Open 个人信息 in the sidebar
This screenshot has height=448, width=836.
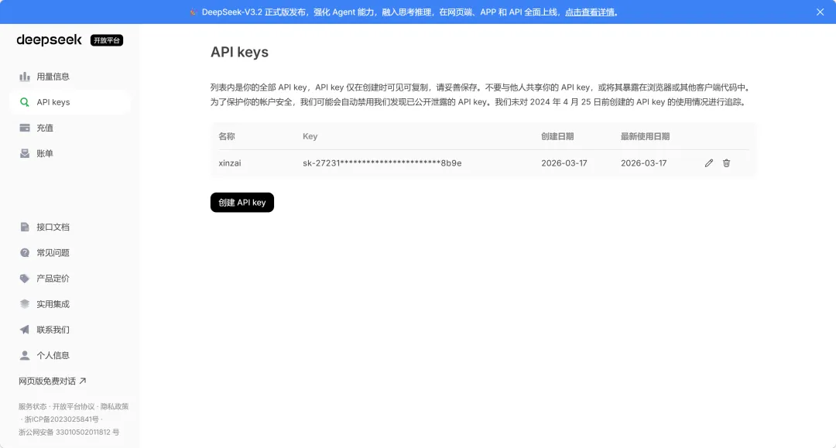70,355
